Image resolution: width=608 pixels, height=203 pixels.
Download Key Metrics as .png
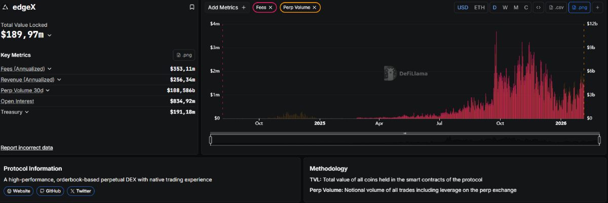184,55
